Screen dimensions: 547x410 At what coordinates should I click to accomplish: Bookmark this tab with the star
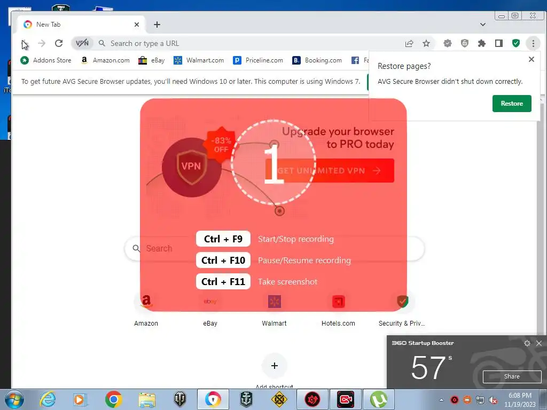(x=426, y=43)
